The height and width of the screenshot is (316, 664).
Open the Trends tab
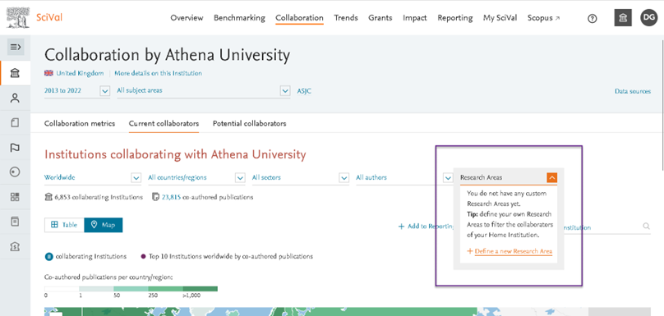pos(345,18)
